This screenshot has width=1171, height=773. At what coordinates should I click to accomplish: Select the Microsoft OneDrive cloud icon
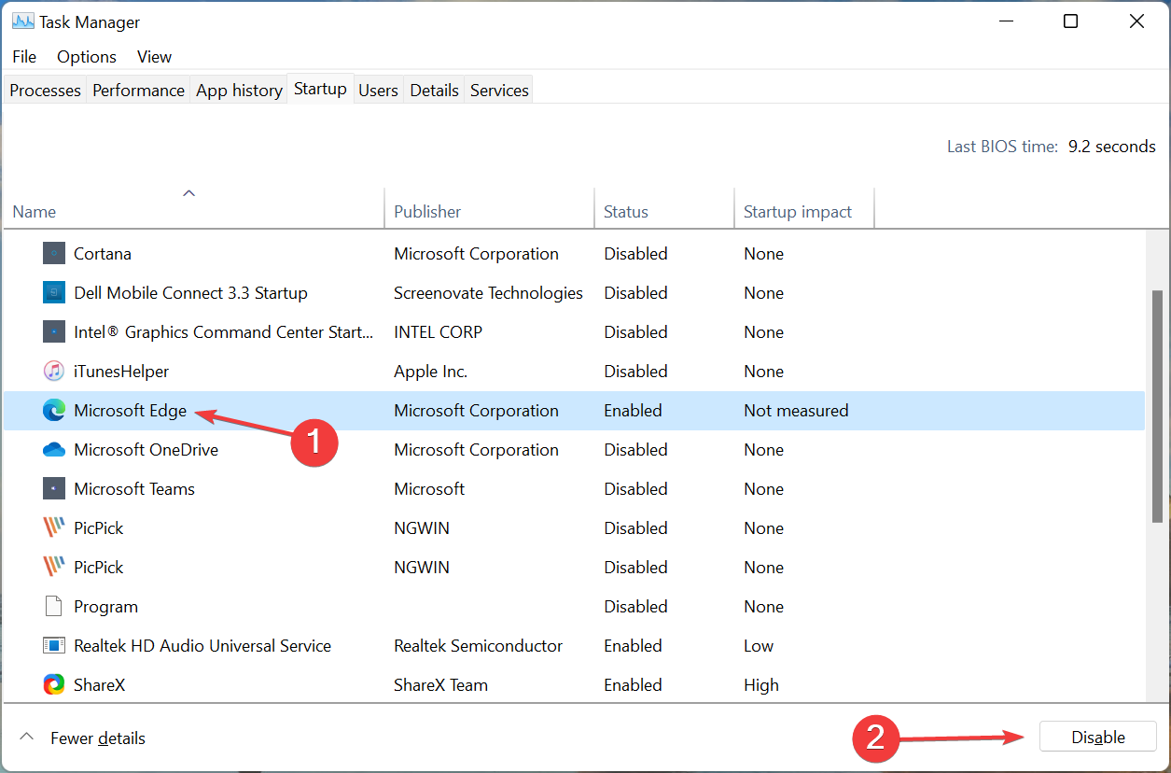pyautogui.click(x=53, y=449)
